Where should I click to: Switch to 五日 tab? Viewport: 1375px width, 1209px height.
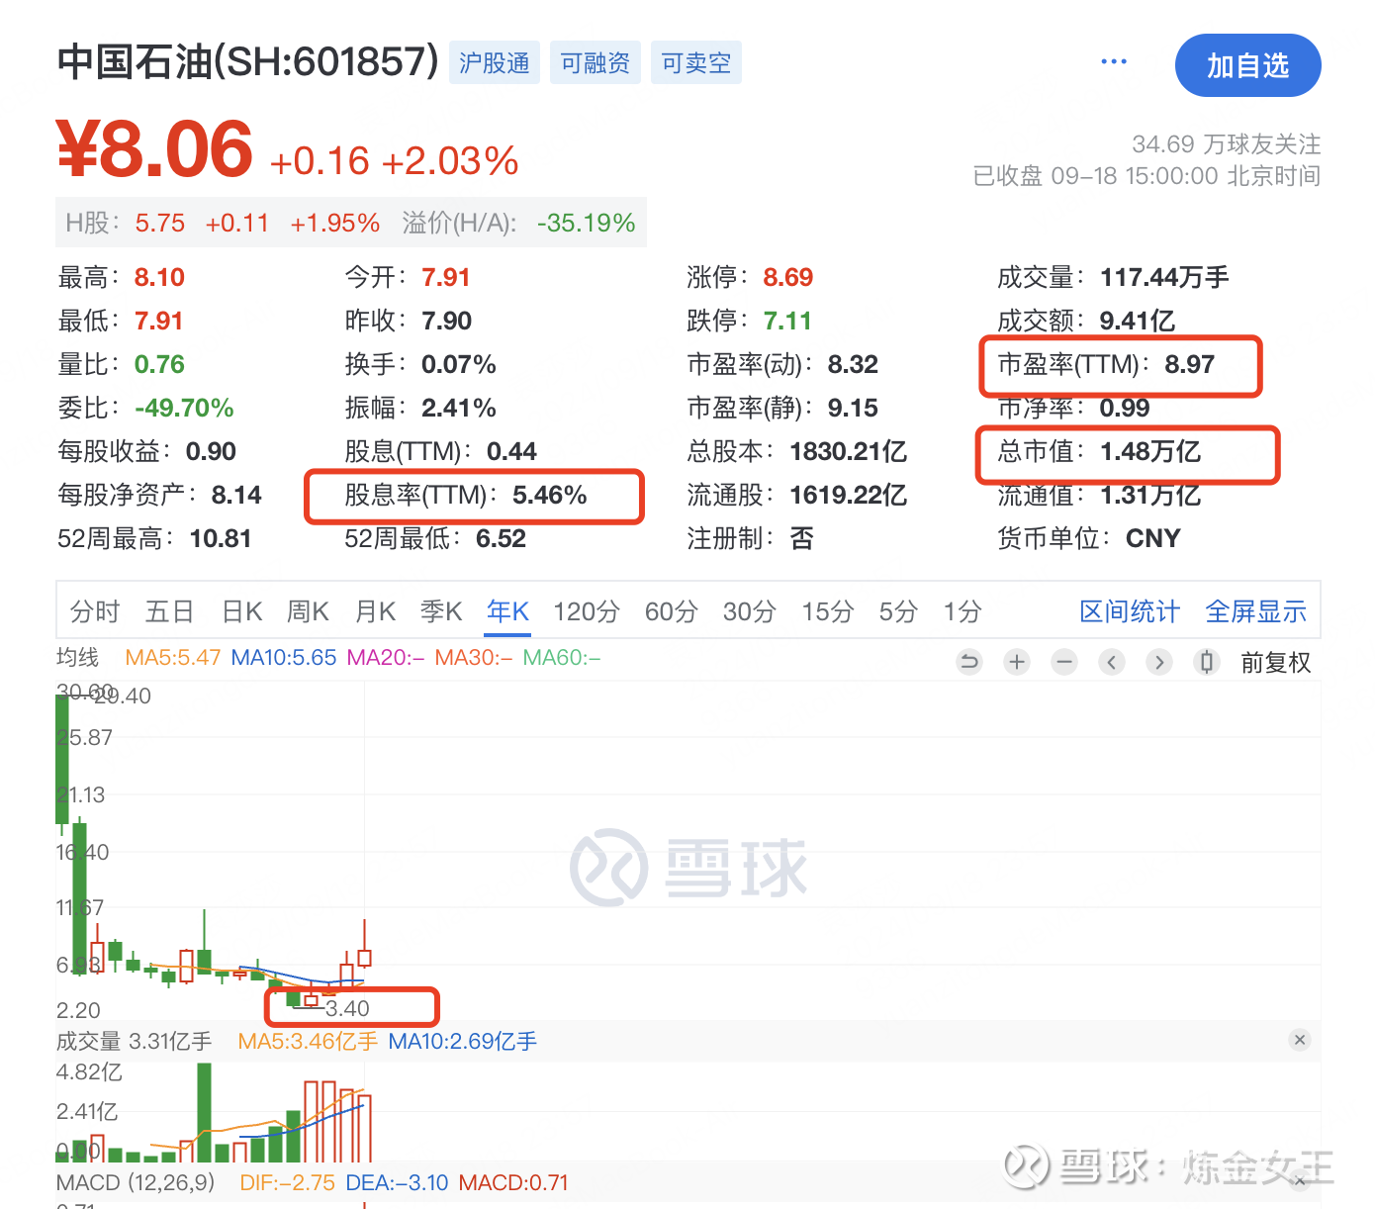pyautogui.click(x=169, y=611)
